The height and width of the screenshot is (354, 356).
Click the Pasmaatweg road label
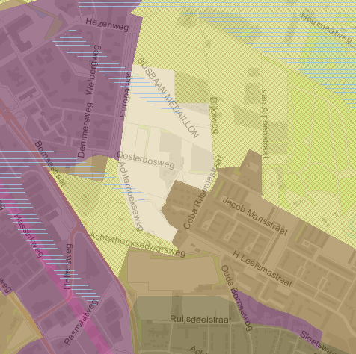81,322
